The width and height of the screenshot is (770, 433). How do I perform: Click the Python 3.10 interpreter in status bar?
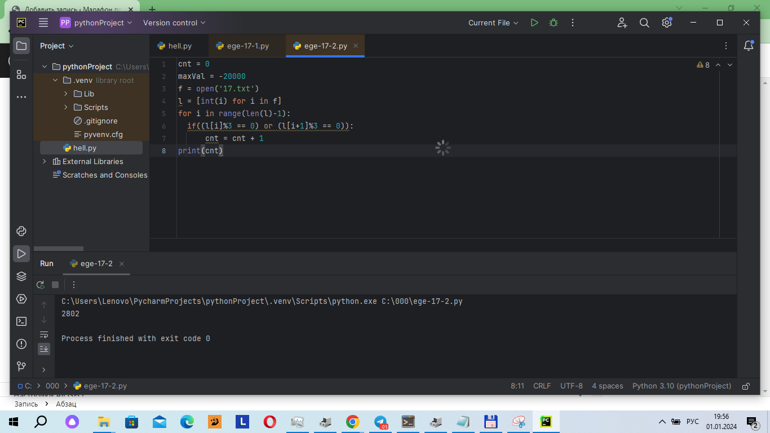(682, 386)
